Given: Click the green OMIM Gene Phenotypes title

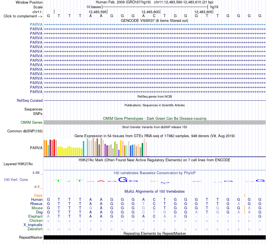Looking at the screenshot, I should (x=155, y=118).
